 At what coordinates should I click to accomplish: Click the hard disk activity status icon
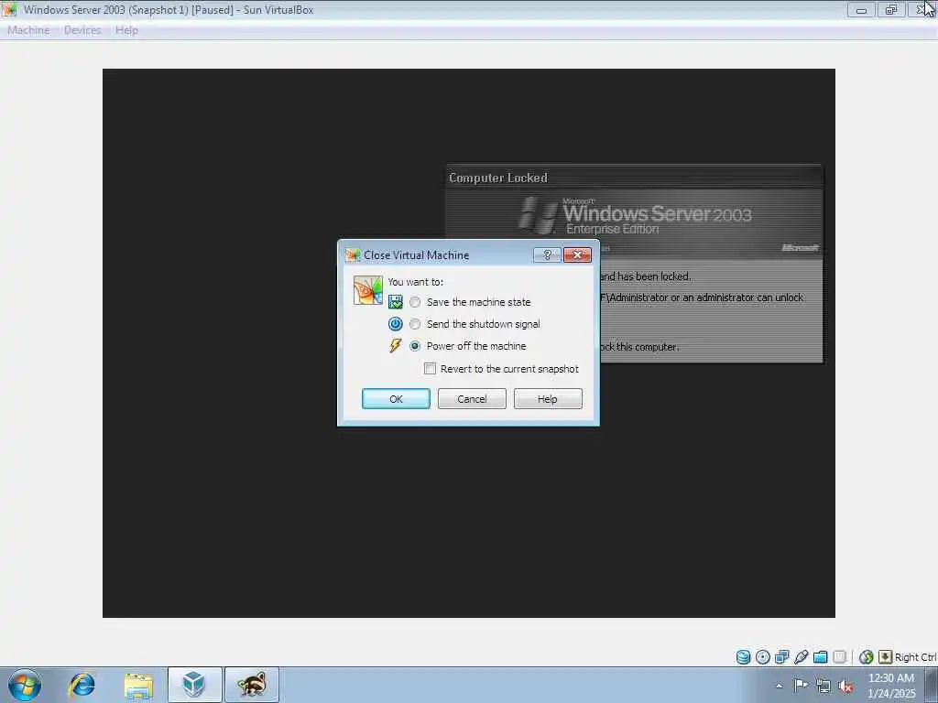click(x=743, y=657)
